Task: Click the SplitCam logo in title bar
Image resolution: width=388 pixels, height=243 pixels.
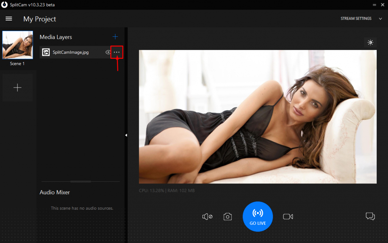Action: [4, 5]
